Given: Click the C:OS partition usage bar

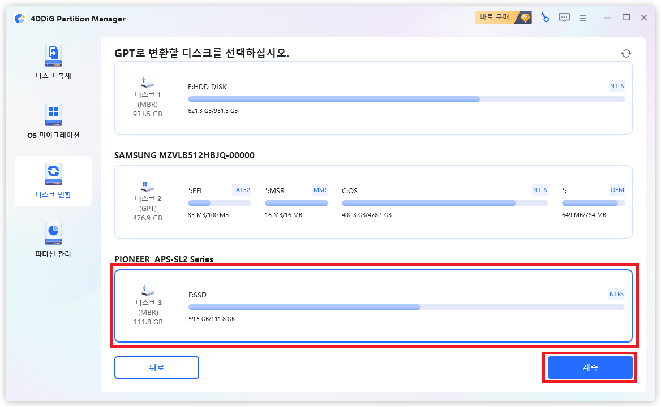Looking at the screenshot, I should coord(445,203).
